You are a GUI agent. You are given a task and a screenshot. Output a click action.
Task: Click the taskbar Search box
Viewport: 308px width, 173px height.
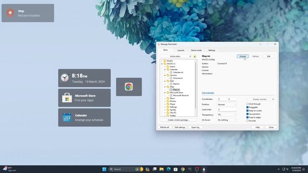[126, 169]
